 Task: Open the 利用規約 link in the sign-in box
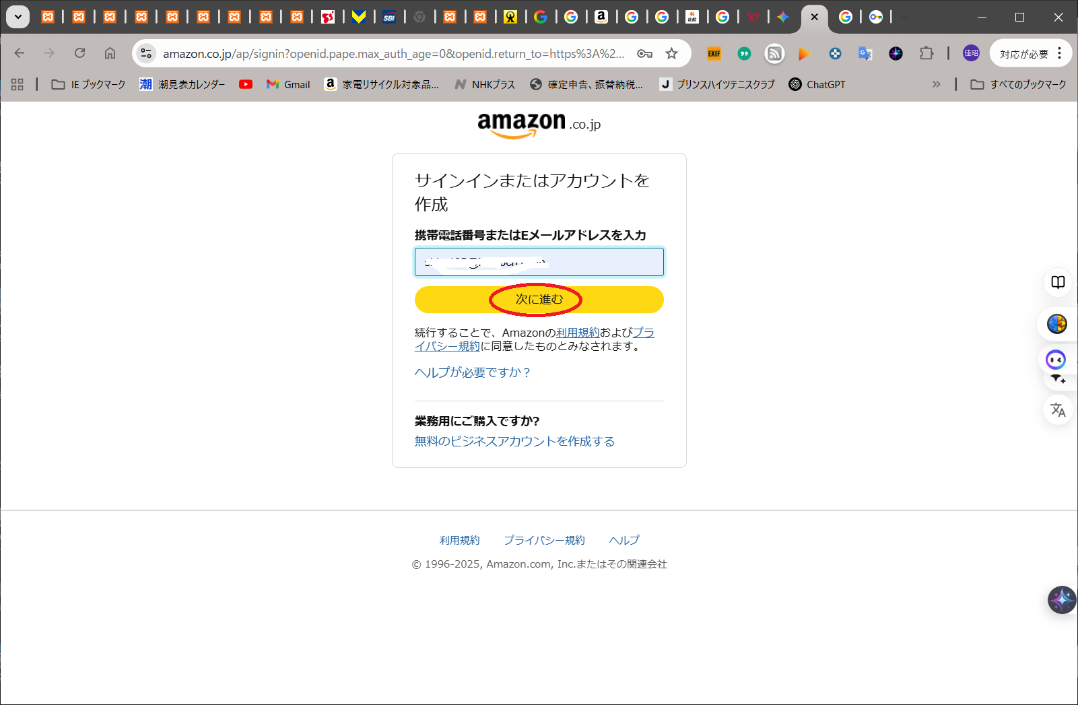[577, 333]
